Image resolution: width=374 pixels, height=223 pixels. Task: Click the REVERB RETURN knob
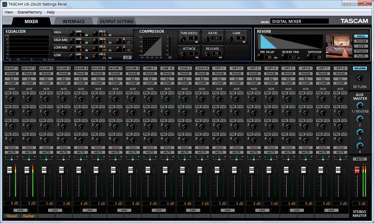tap(360, 78)
